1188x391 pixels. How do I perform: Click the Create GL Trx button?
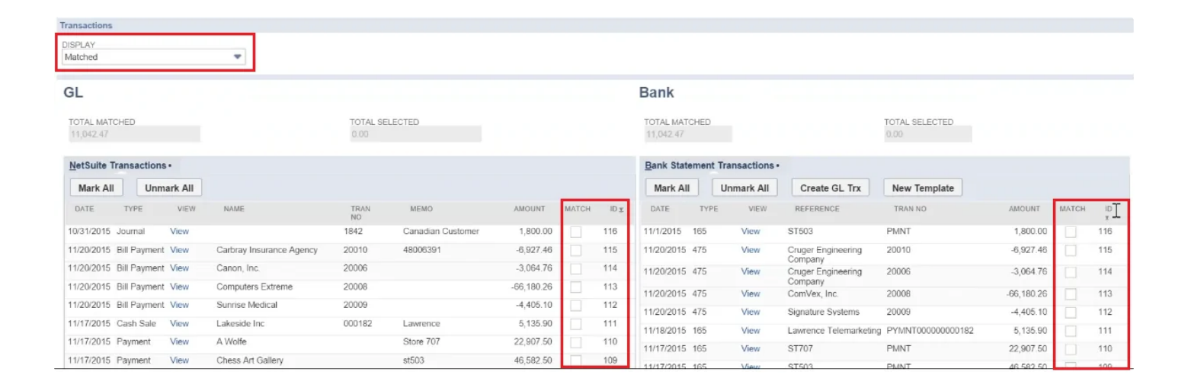tap(831, 188)
